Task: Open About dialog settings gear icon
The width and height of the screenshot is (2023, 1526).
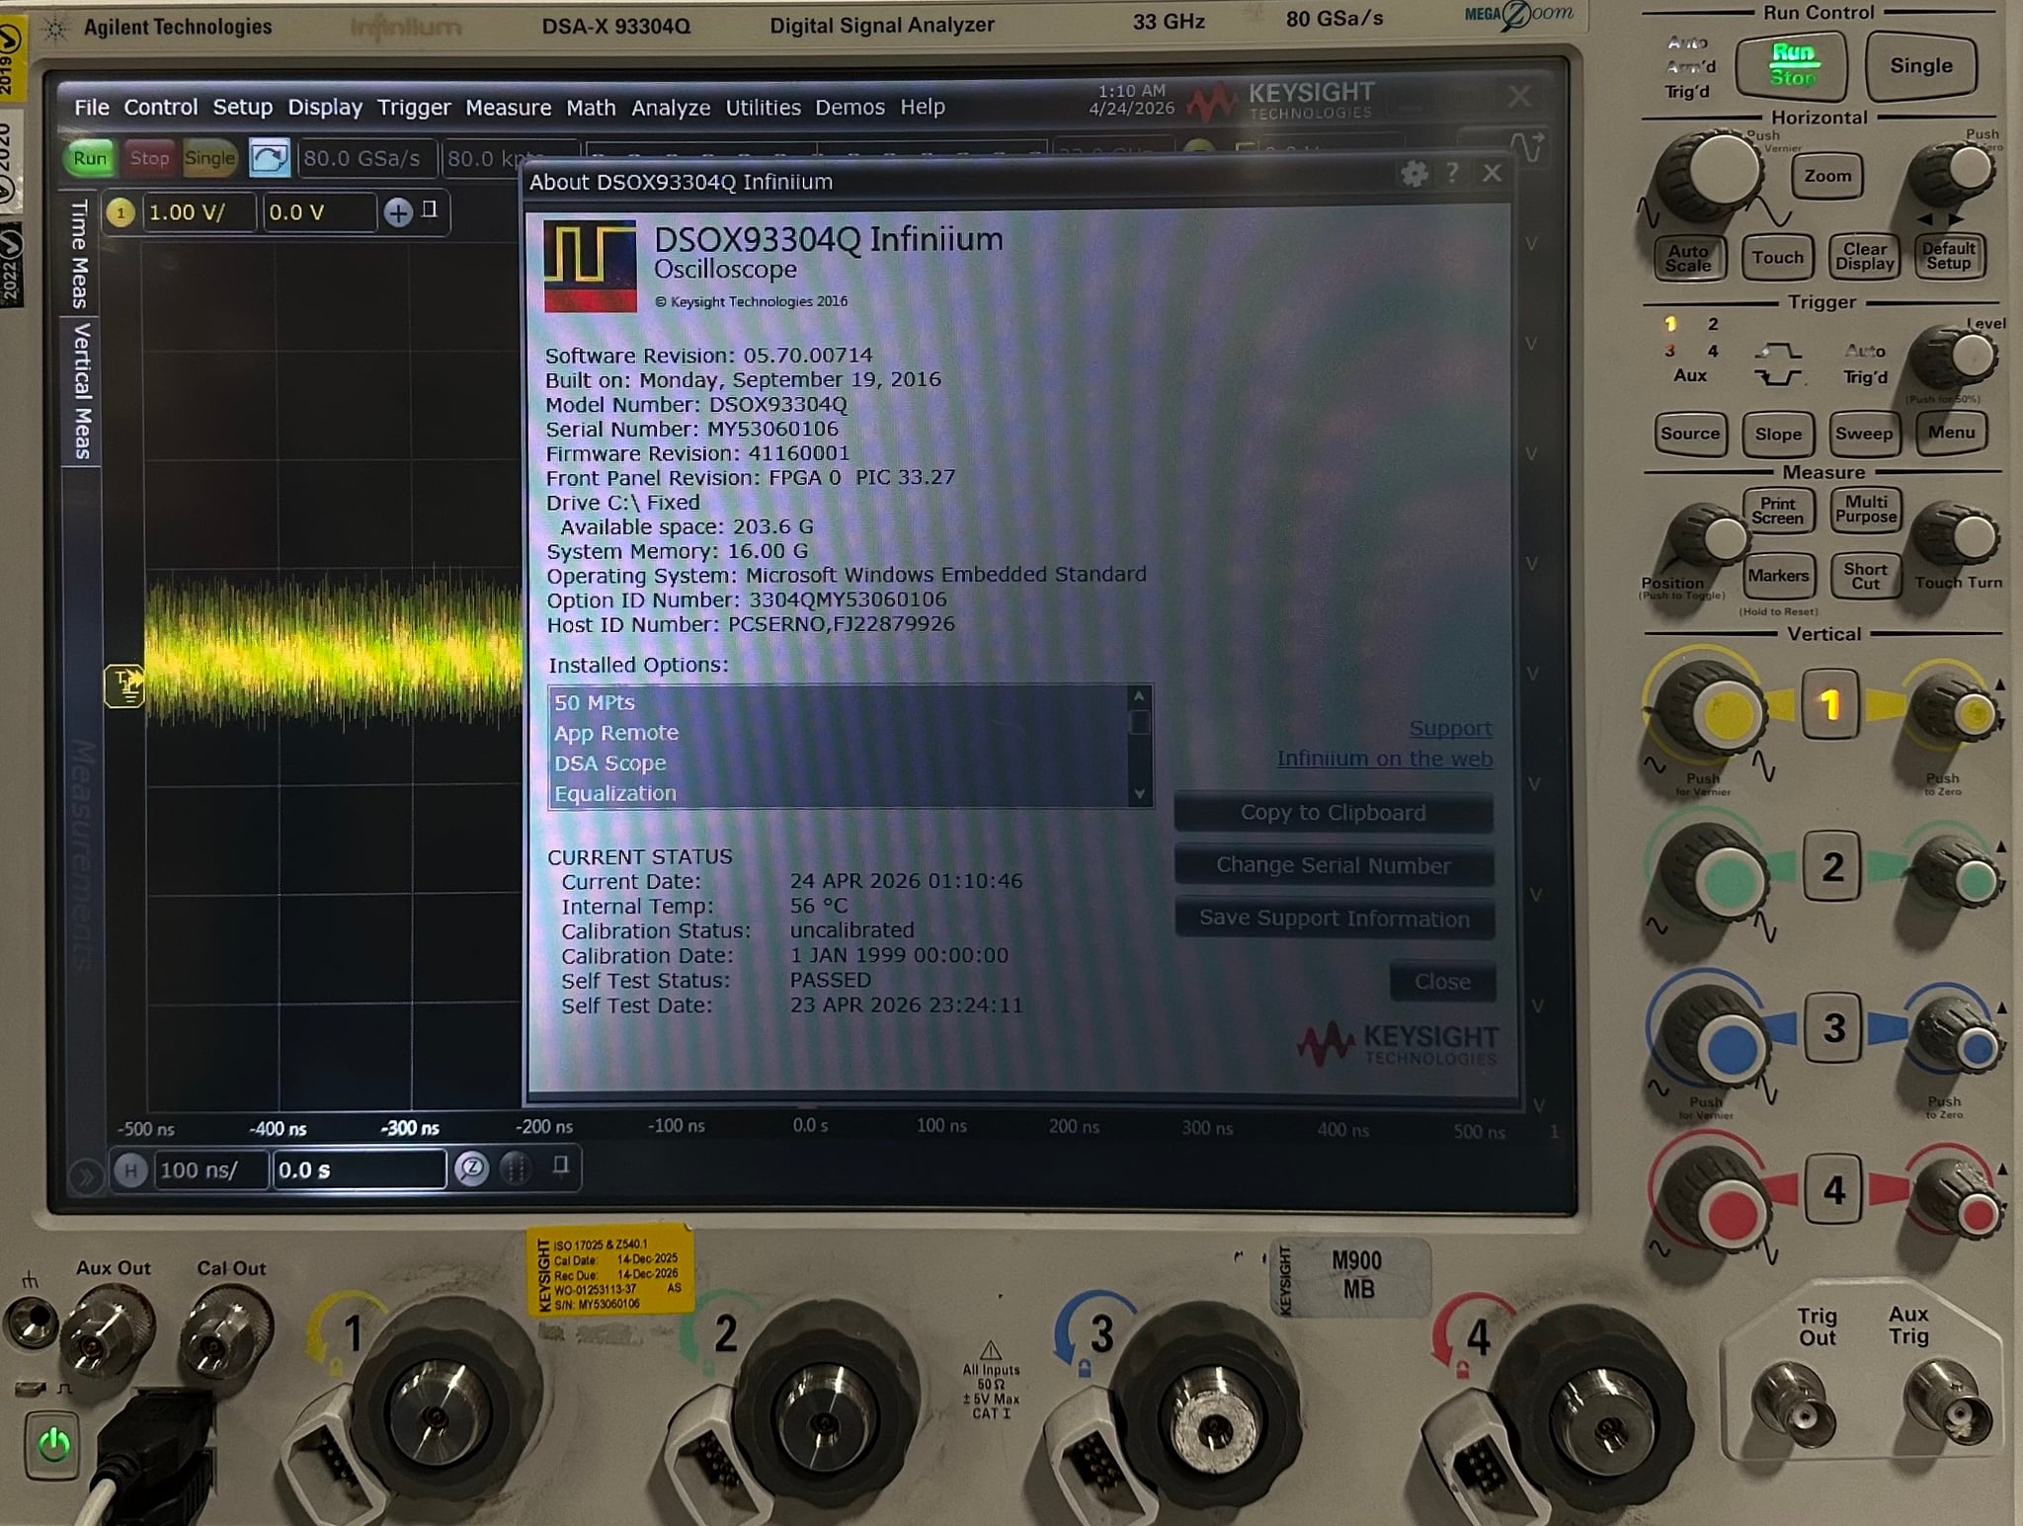Action: pos(1415,175)
